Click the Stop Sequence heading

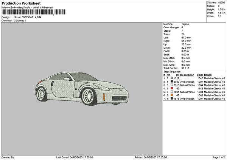tap(173, 71)
